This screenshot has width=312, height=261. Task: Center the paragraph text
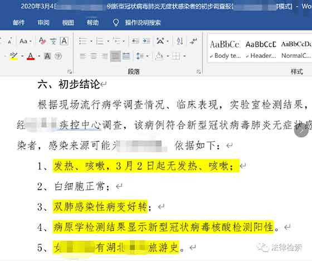[x=94, y=56]
